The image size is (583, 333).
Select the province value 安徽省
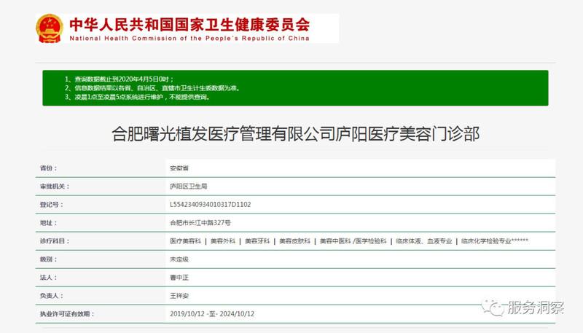click(179, 168)
